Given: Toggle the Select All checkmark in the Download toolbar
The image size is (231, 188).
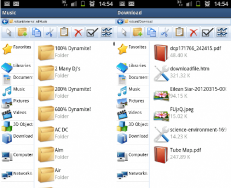Looking at the screenshot, I should point(207,32).
